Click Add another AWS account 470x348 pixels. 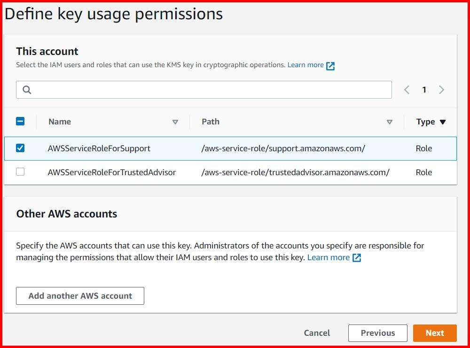tap(80, 295)
